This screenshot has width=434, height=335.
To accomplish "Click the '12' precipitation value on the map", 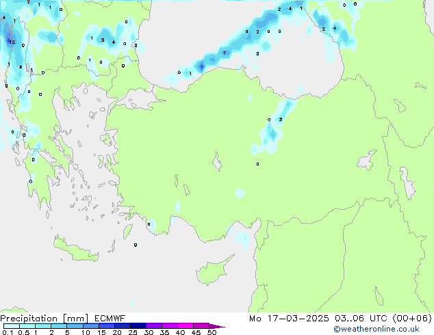I will (12, 42).
